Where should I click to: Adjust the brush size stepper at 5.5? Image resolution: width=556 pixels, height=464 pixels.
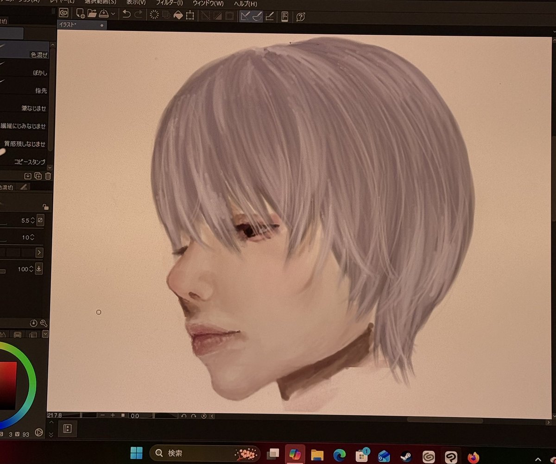pos(32,221)
